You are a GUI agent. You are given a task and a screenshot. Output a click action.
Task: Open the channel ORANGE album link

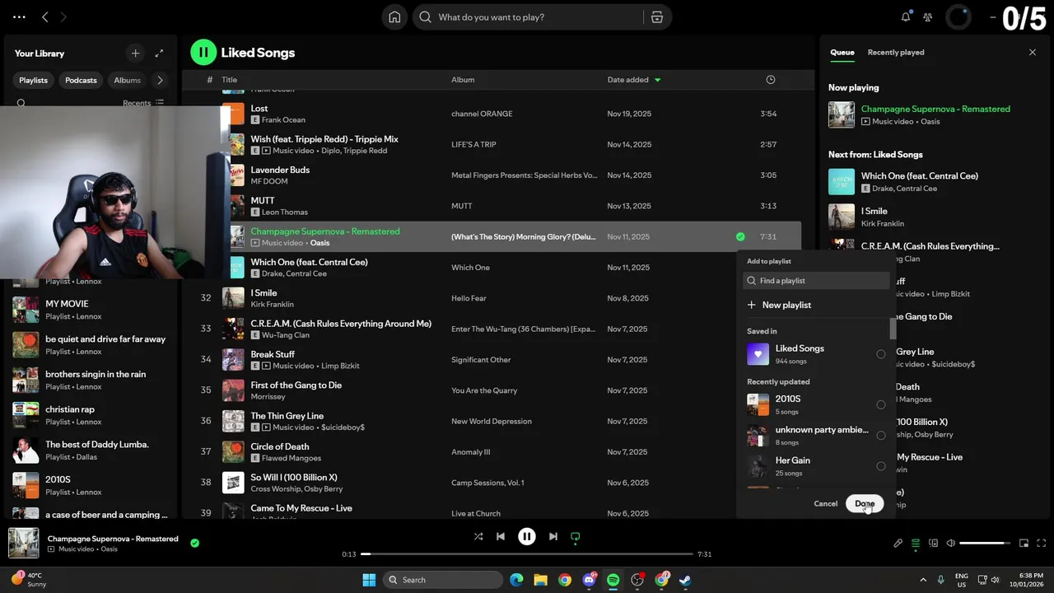click(482, 114)
